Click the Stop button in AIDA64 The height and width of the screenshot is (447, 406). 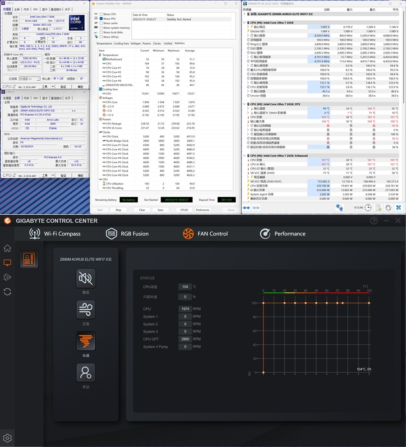click(118, 210)
